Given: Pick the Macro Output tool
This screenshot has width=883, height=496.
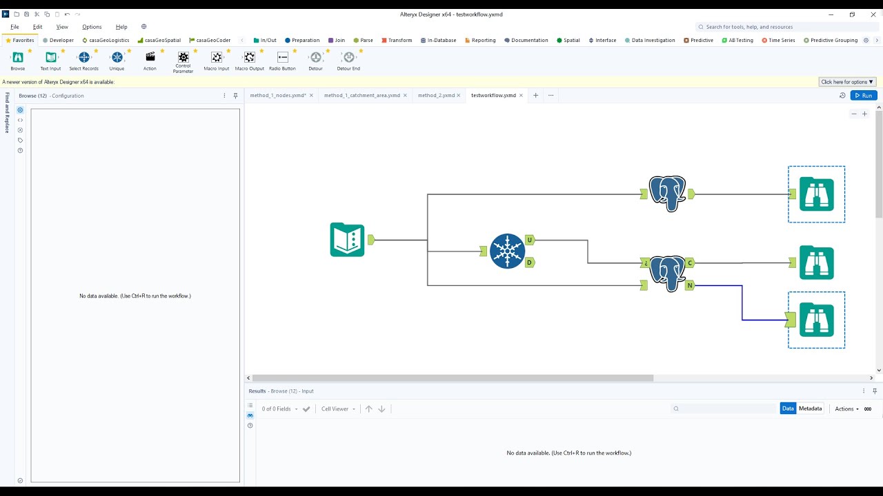Looking at the screenshot, I should point(249,58).
